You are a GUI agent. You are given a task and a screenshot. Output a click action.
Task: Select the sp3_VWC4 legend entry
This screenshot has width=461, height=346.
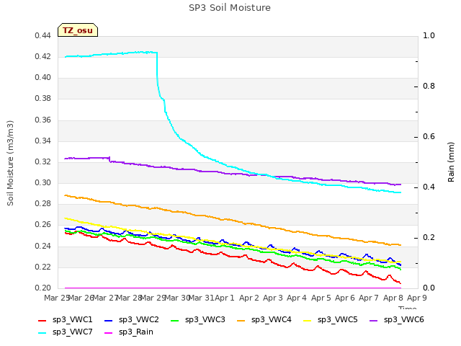click(x=264, y=320)
